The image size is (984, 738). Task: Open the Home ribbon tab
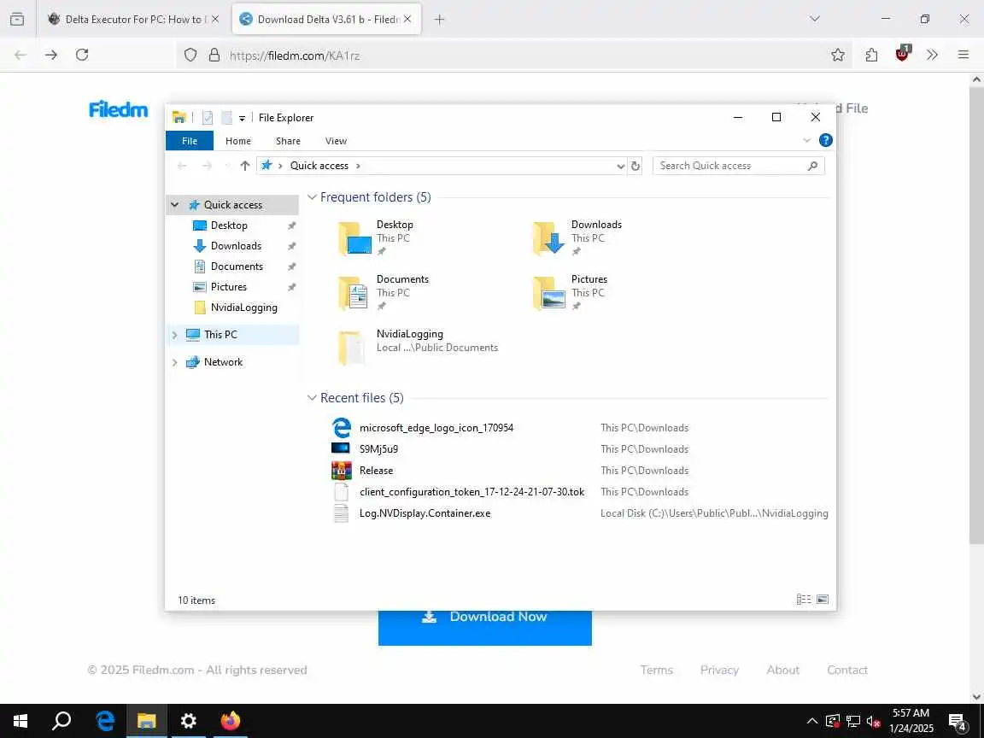pos(237,141)
